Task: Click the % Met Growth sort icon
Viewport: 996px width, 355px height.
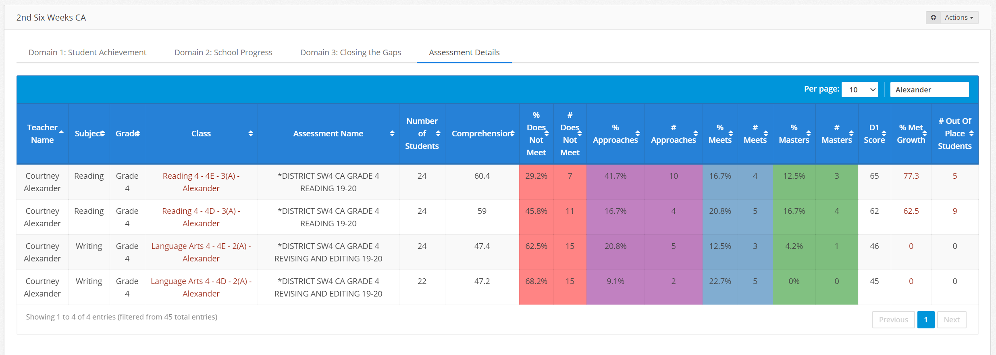Action: [x=925, y=134]
